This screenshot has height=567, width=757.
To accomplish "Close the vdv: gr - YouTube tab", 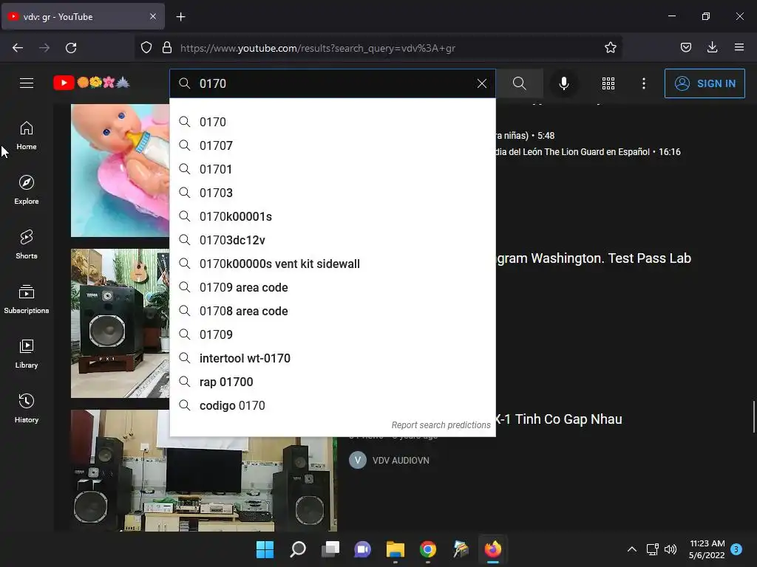I will (152, 16).
